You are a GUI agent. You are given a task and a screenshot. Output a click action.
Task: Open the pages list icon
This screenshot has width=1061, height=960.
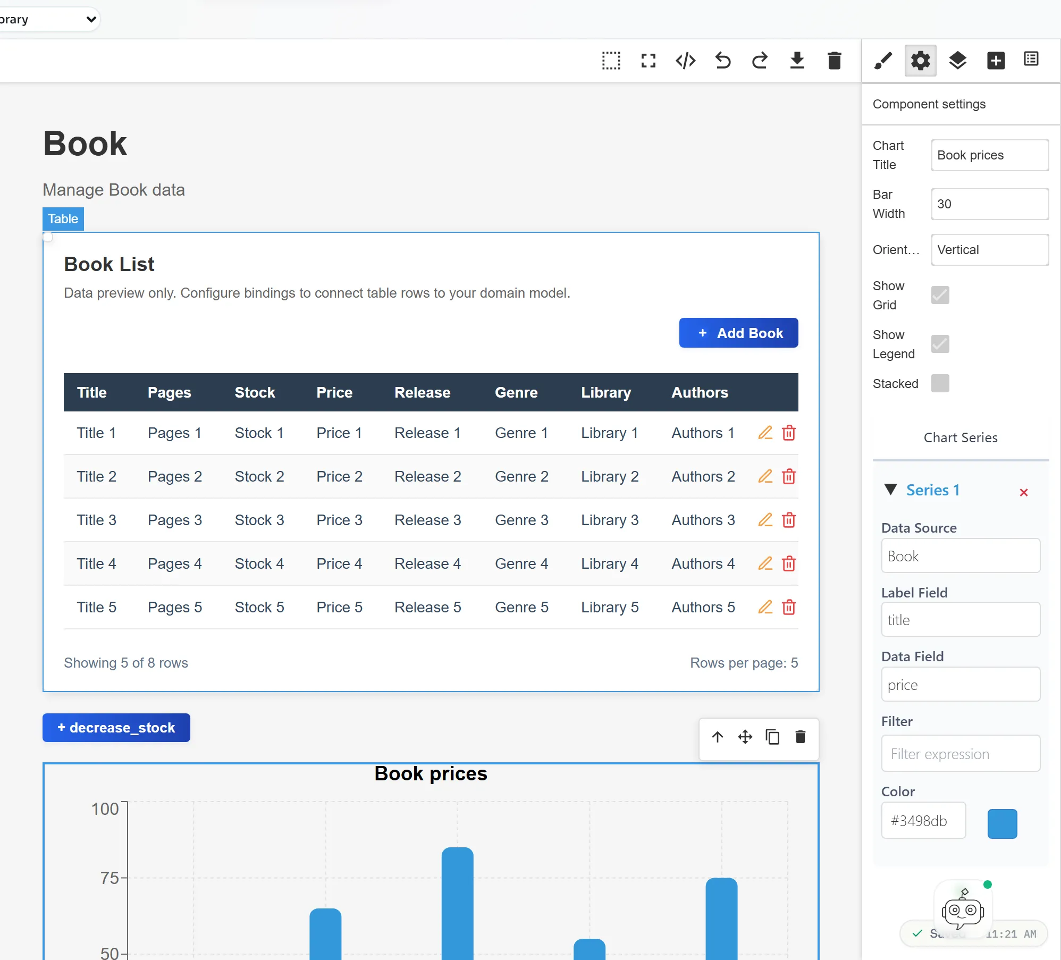1031,59
